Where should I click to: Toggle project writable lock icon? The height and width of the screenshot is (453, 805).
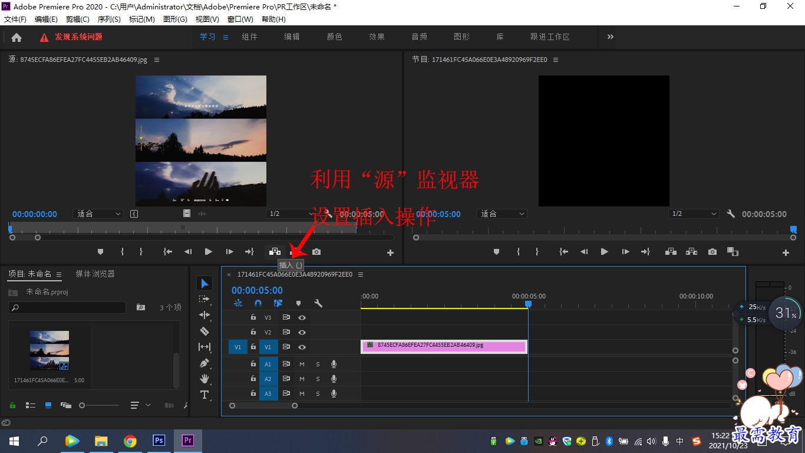click(12, 405)
